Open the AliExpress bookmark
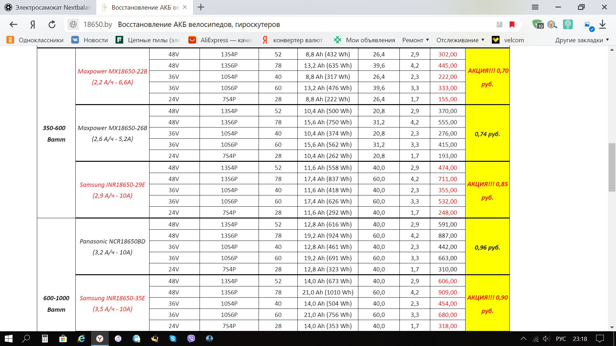This screenshot has width=616, height=346. tap(221, 40)
